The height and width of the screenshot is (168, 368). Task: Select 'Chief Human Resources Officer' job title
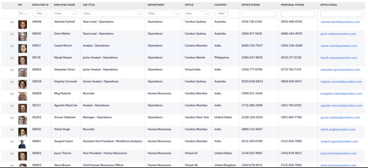tap(103, 165)
